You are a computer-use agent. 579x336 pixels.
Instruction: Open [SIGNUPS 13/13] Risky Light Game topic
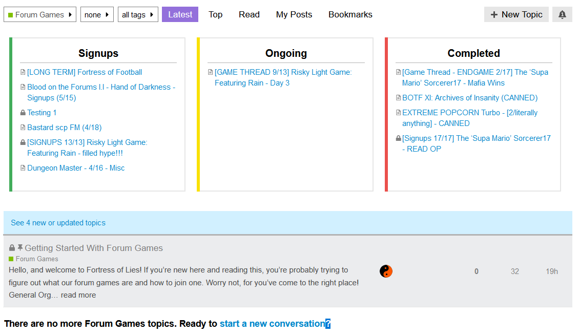[87, 148]
